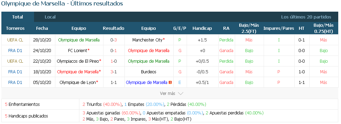Click the Fecha column header

tap(42, 28)
